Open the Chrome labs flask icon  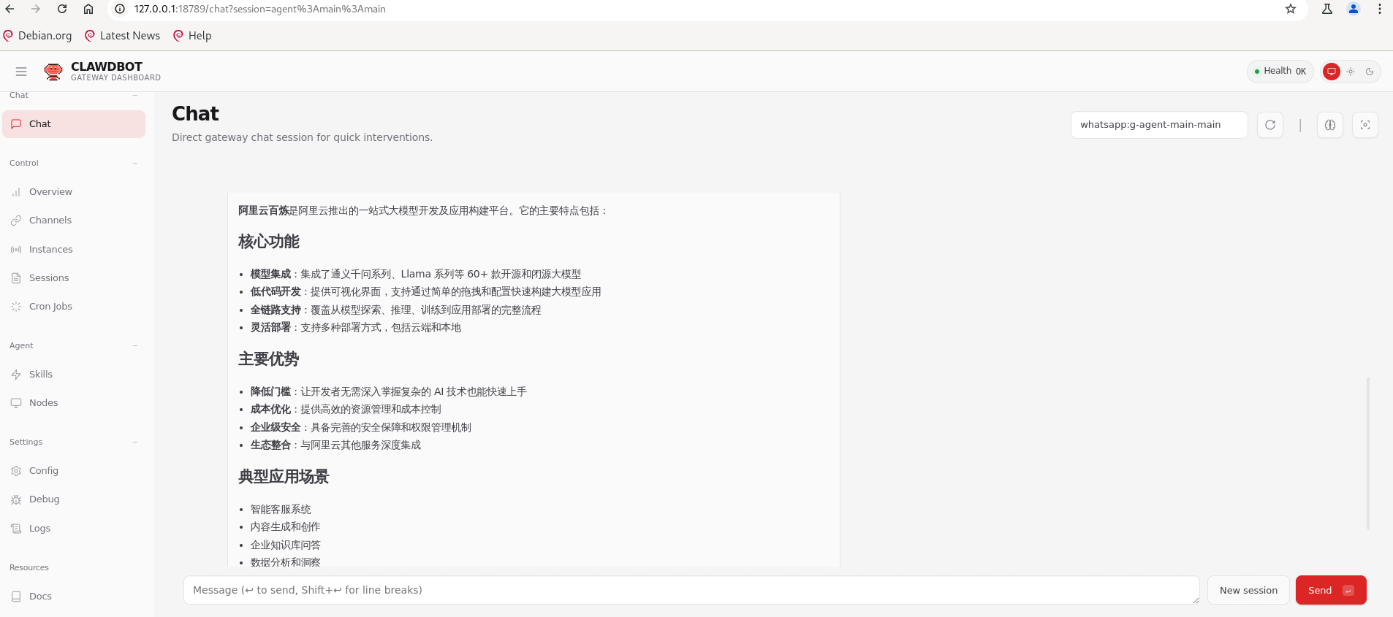pos(1327,9)
